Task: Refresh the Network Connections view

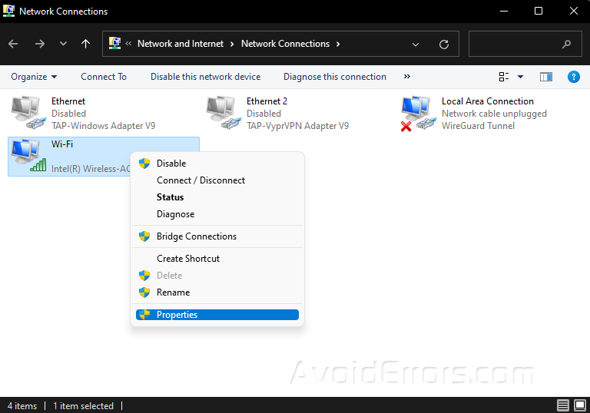Action: (x=443, y=45)
